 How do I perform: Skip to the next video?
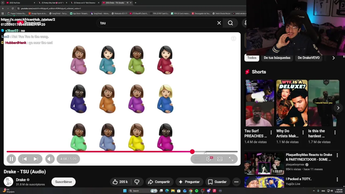tap(36, 159)
